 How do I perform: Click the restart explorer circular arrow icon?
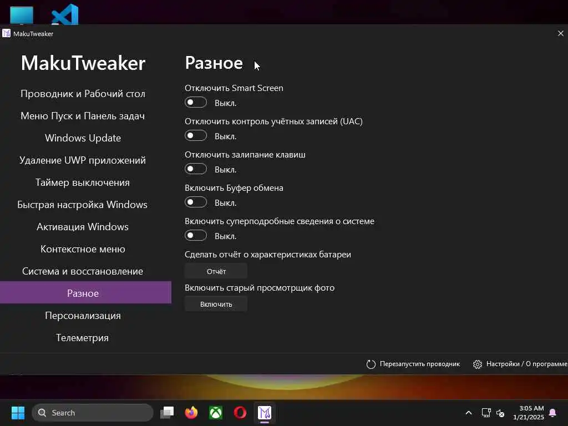click(371, 364)
